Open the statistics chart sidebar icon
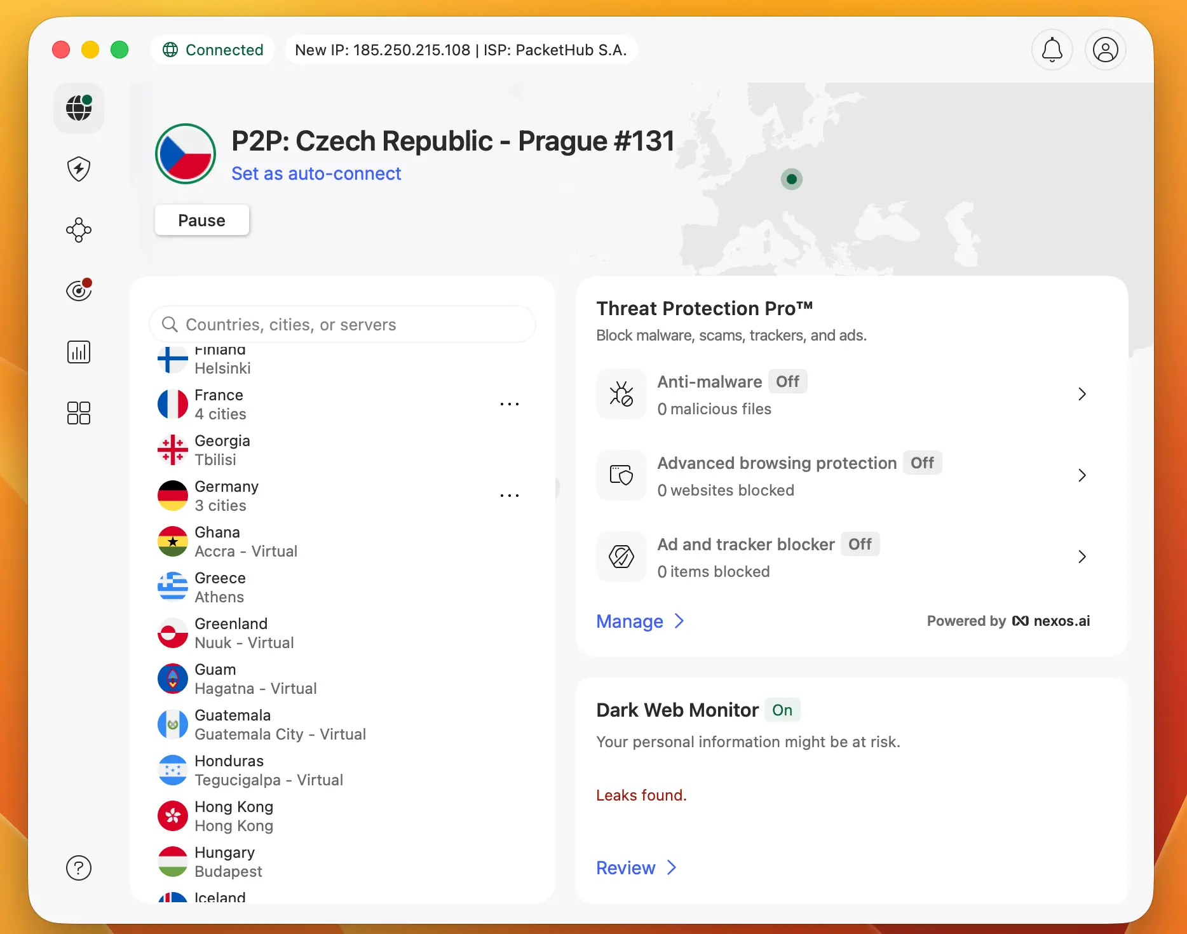This screenshot has height=934, width=1187. click(79, 352)
